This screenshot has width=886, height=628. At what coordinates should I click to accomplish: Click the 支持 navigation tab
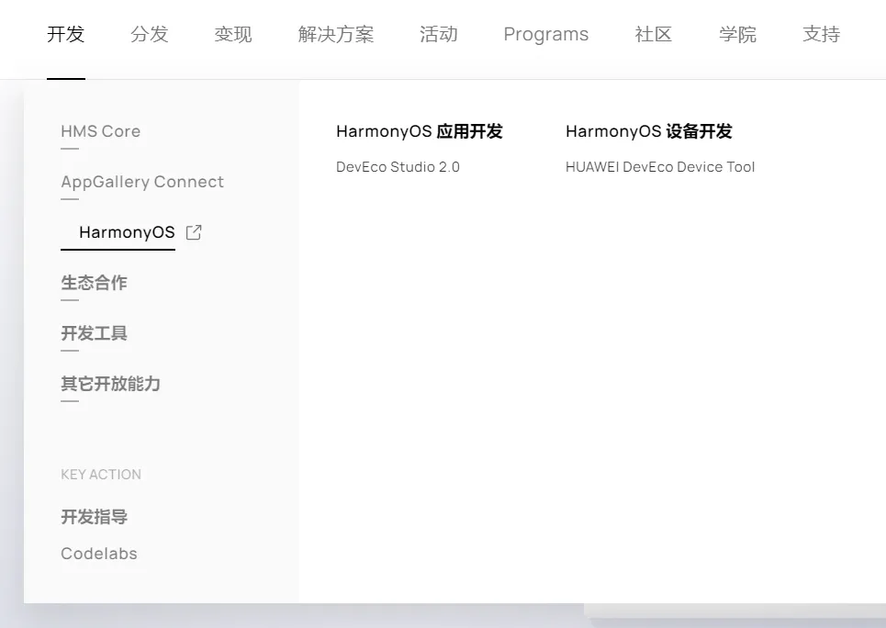point(821,34)
